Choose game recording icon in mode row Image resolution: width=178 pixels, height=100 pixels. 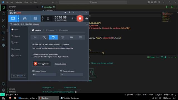pos(71,37)
